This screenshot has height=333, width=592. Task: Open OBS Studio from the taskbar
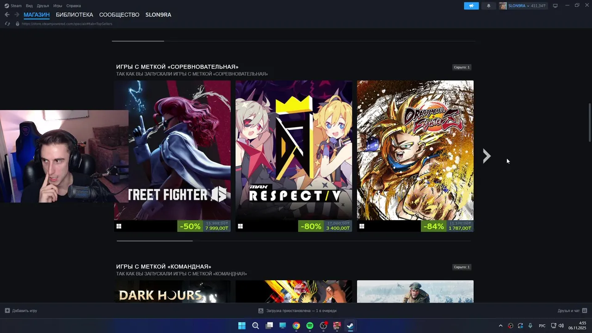point(323,326)
